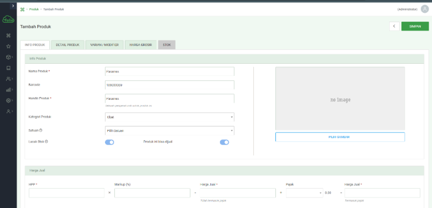Open the gear settings menu in sidebar
Screen dimensions: 432x208
click(9, 101)
